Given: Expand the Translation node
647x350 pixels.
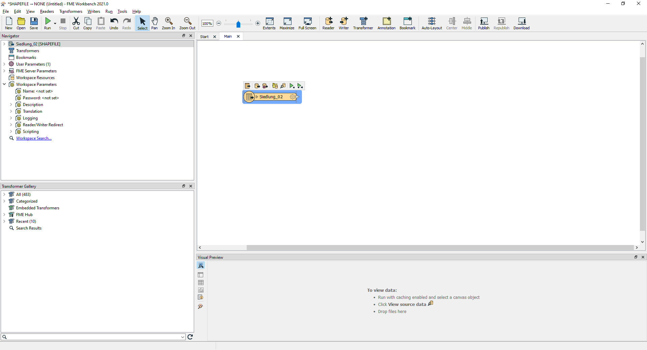Looking at the screenshot, I should tap(11, 111).
